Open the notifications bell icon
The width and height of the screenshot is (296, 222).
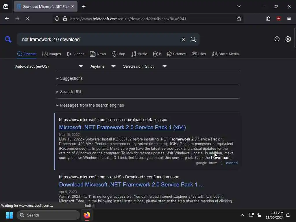[288, 215]
